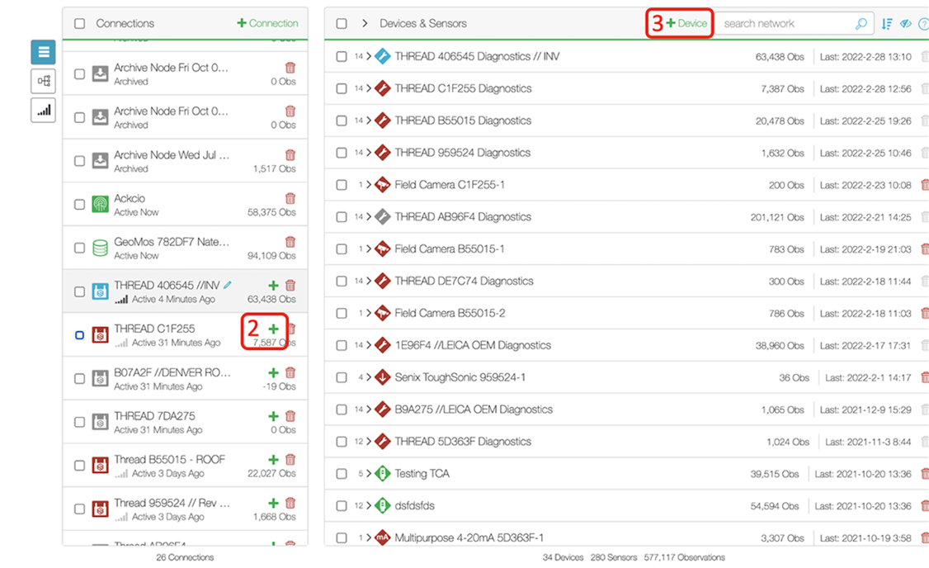Click the green plus on THREAD C1F255 connection

click(x=273, y=329)
